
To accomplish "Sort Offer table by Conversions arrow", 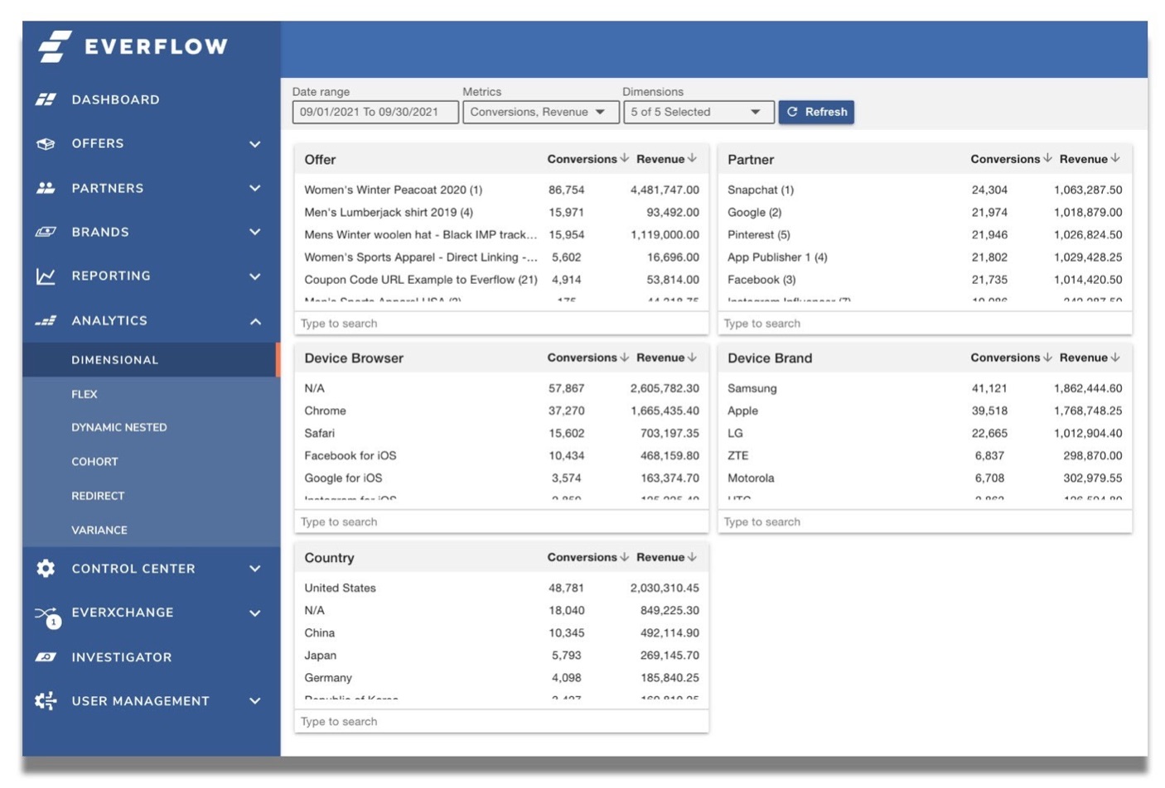I will [x=624, y=158].
